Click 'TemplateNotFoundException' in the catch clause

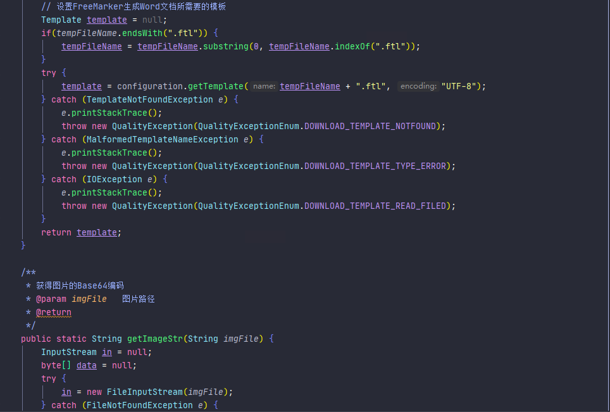150,99
